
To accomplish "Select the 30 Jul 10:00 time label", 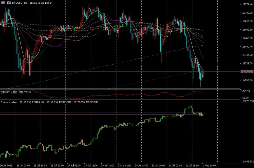I will (159, 165).
